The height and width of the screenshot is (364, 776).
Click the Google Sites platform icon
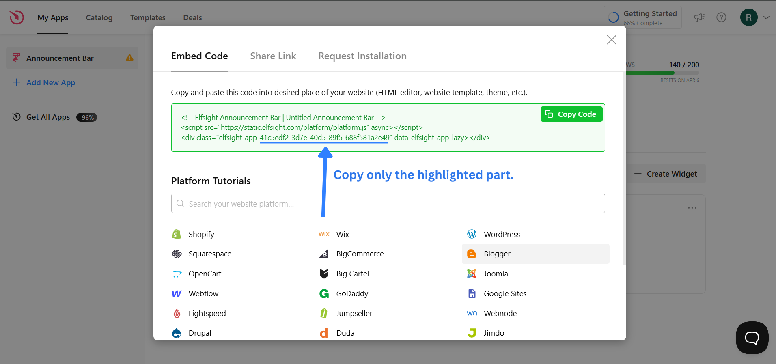(472, 293)
